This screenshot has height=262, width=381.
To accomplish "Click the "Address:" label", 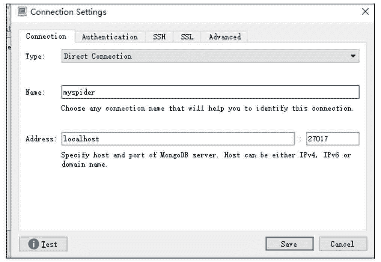I will tap(41, 139).
